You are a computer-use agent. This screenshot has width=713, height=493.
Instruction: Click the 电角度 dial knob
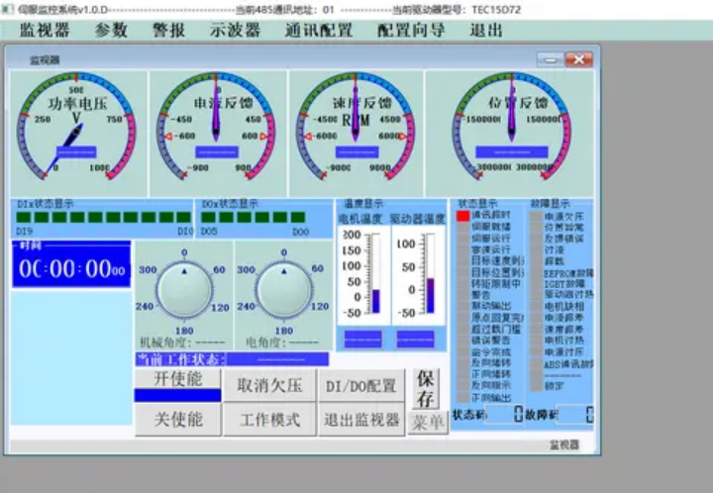[x=282, y=290]
